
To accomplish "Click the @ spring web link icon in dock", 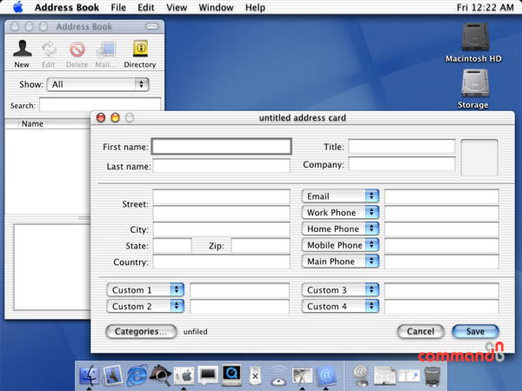I will click(360, 375).
